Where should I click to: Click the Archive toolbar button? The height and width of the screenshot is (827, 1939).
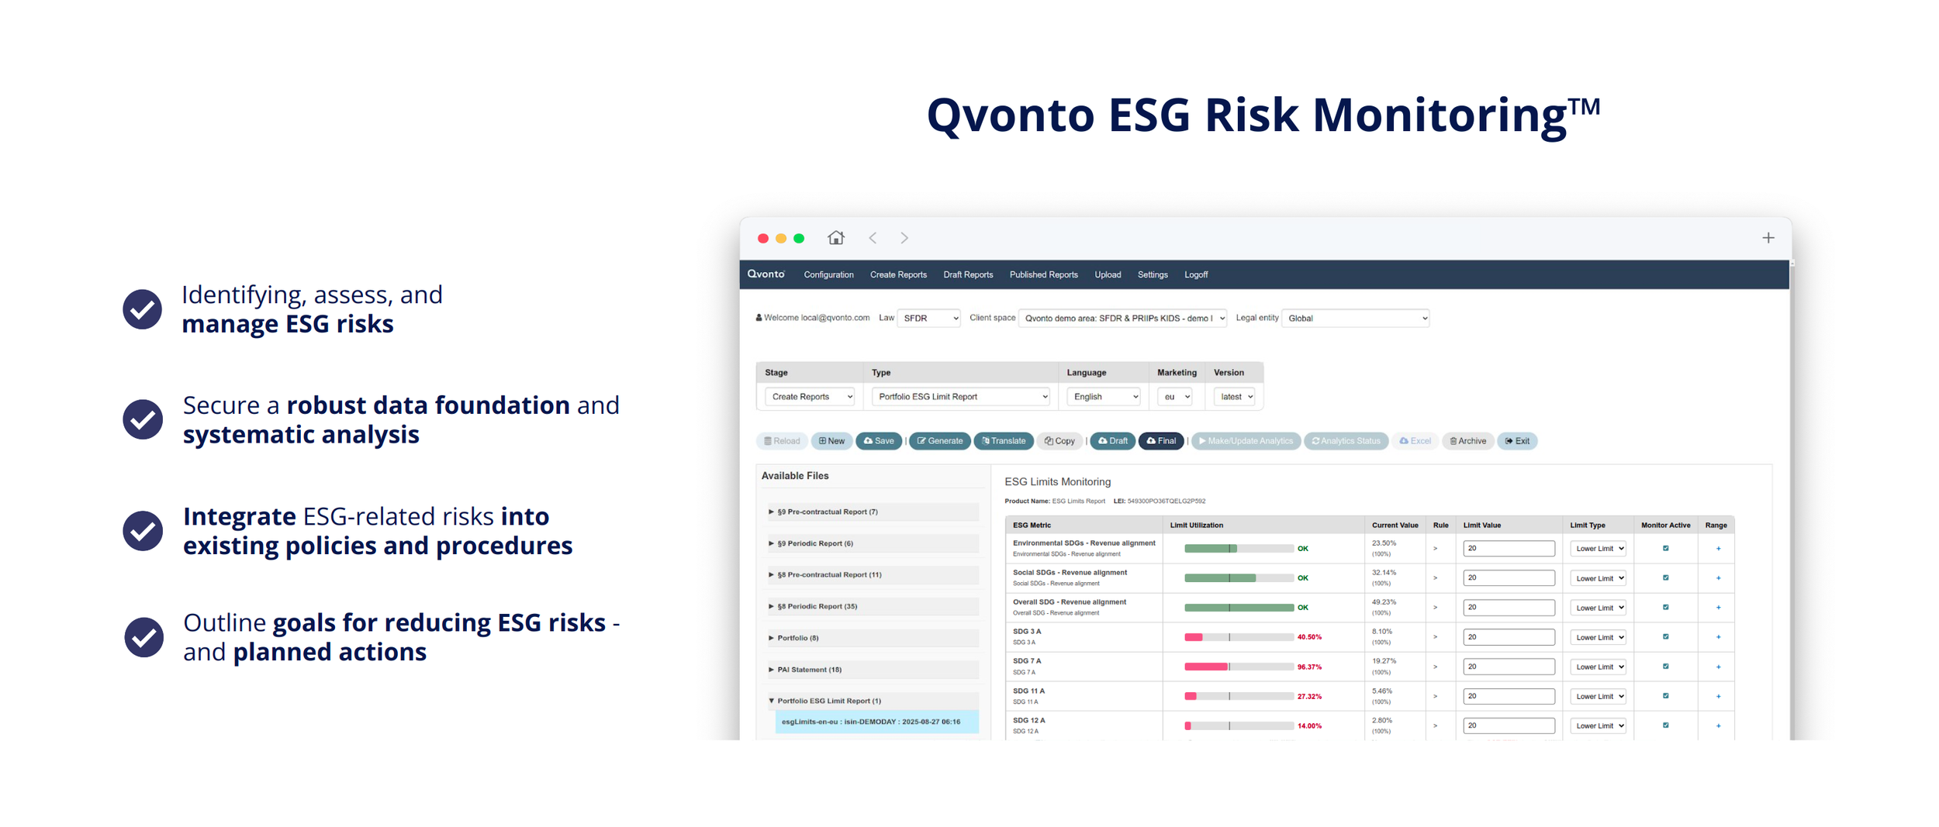pos(1468,441)
